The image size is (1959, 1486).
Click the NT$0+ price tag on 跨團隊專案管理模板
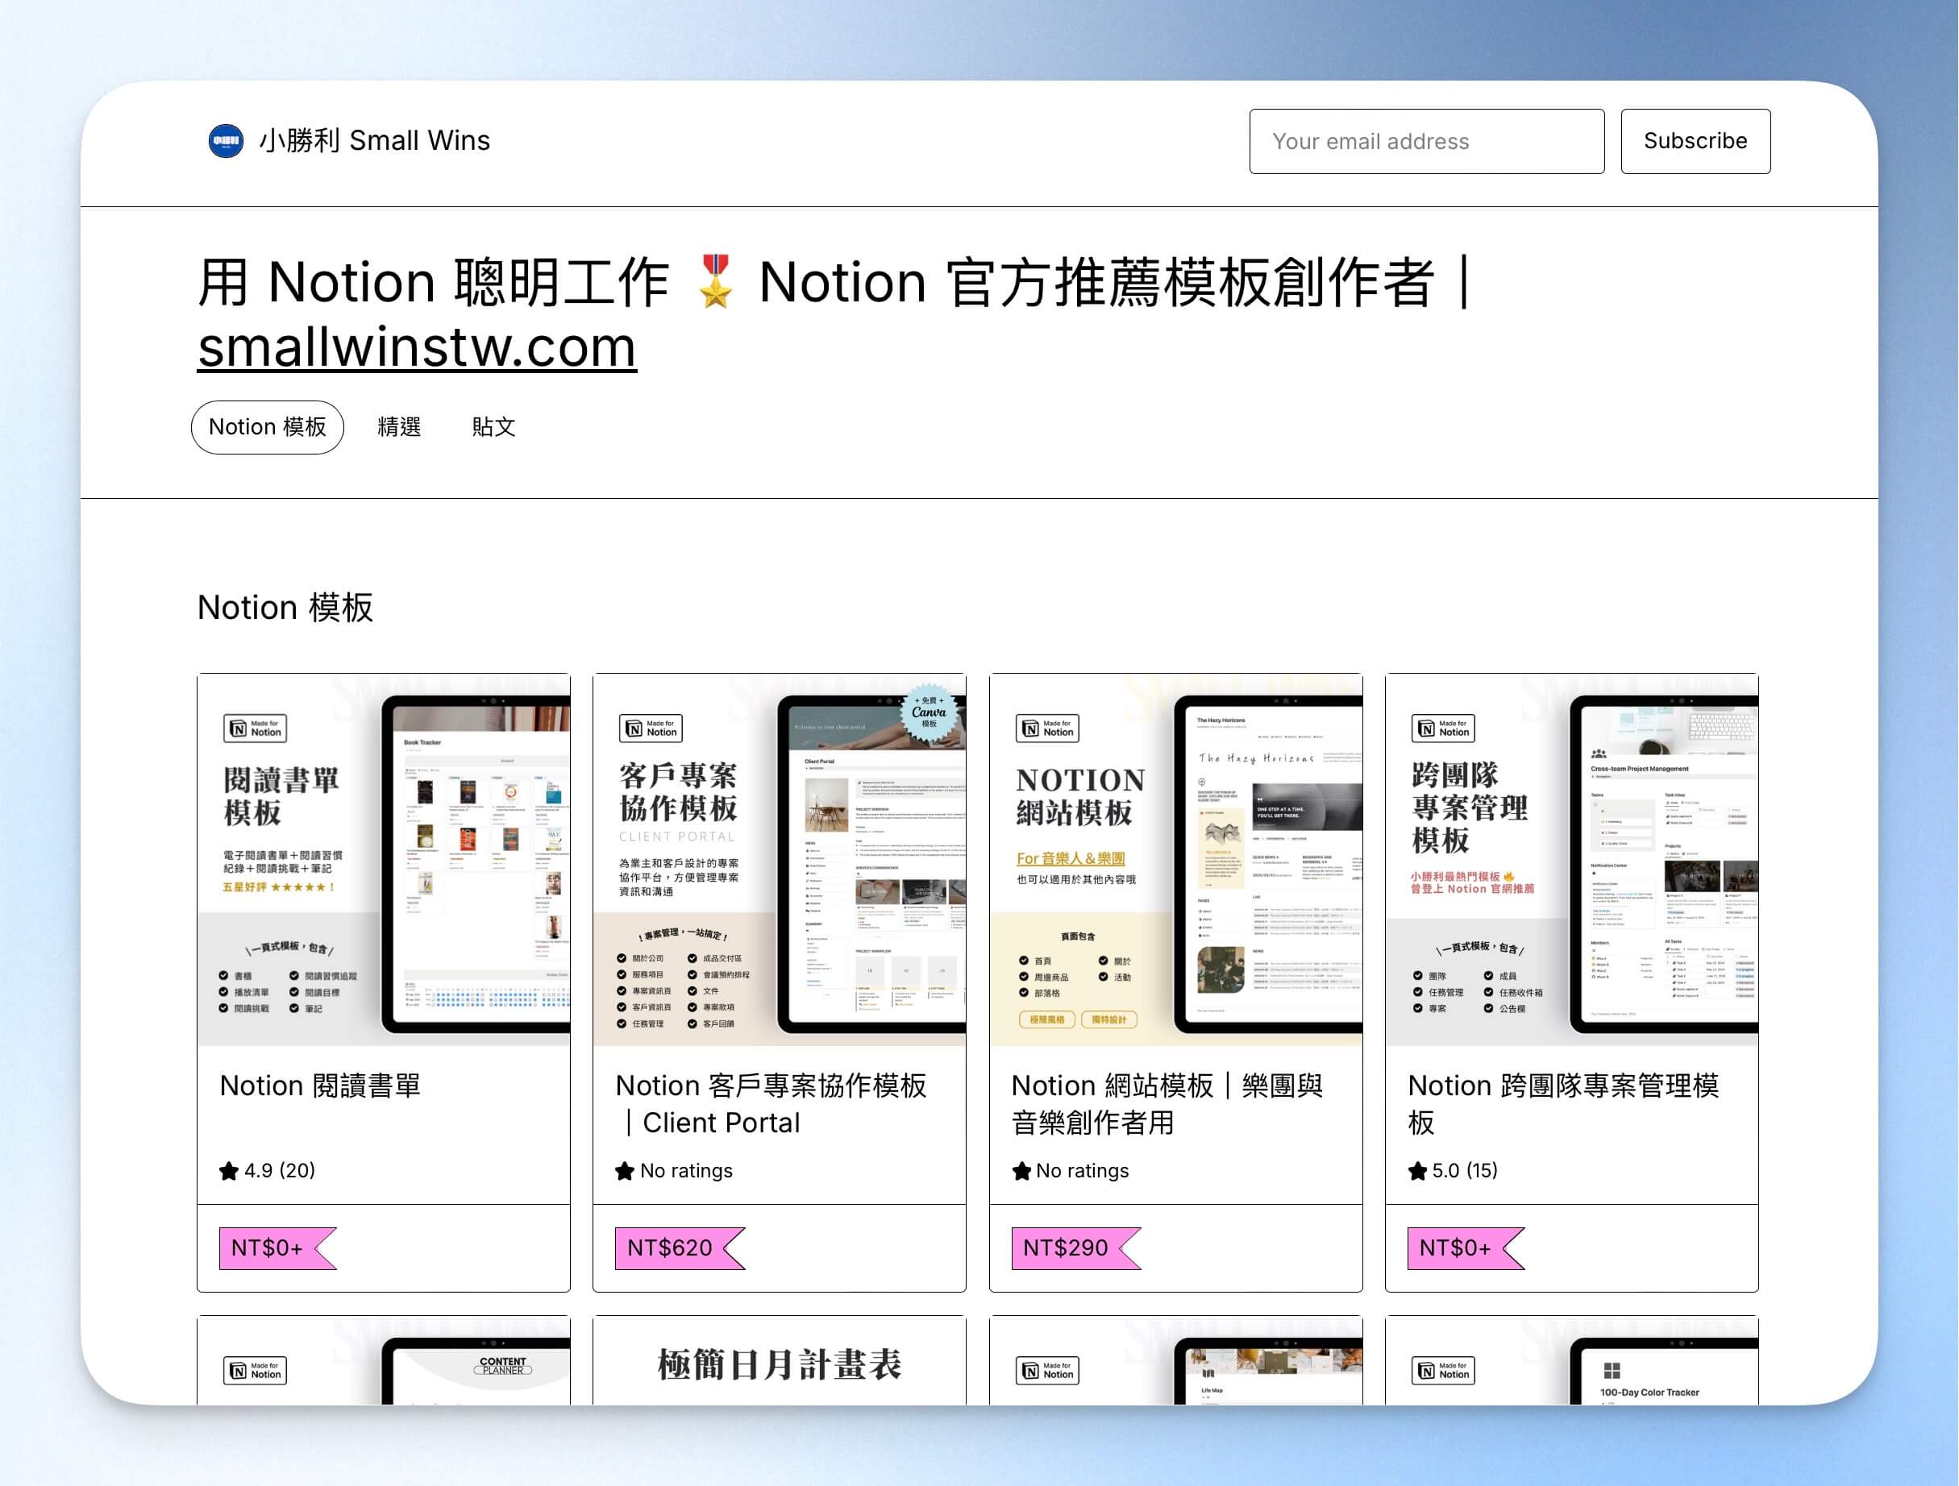click(1466, 1249)
